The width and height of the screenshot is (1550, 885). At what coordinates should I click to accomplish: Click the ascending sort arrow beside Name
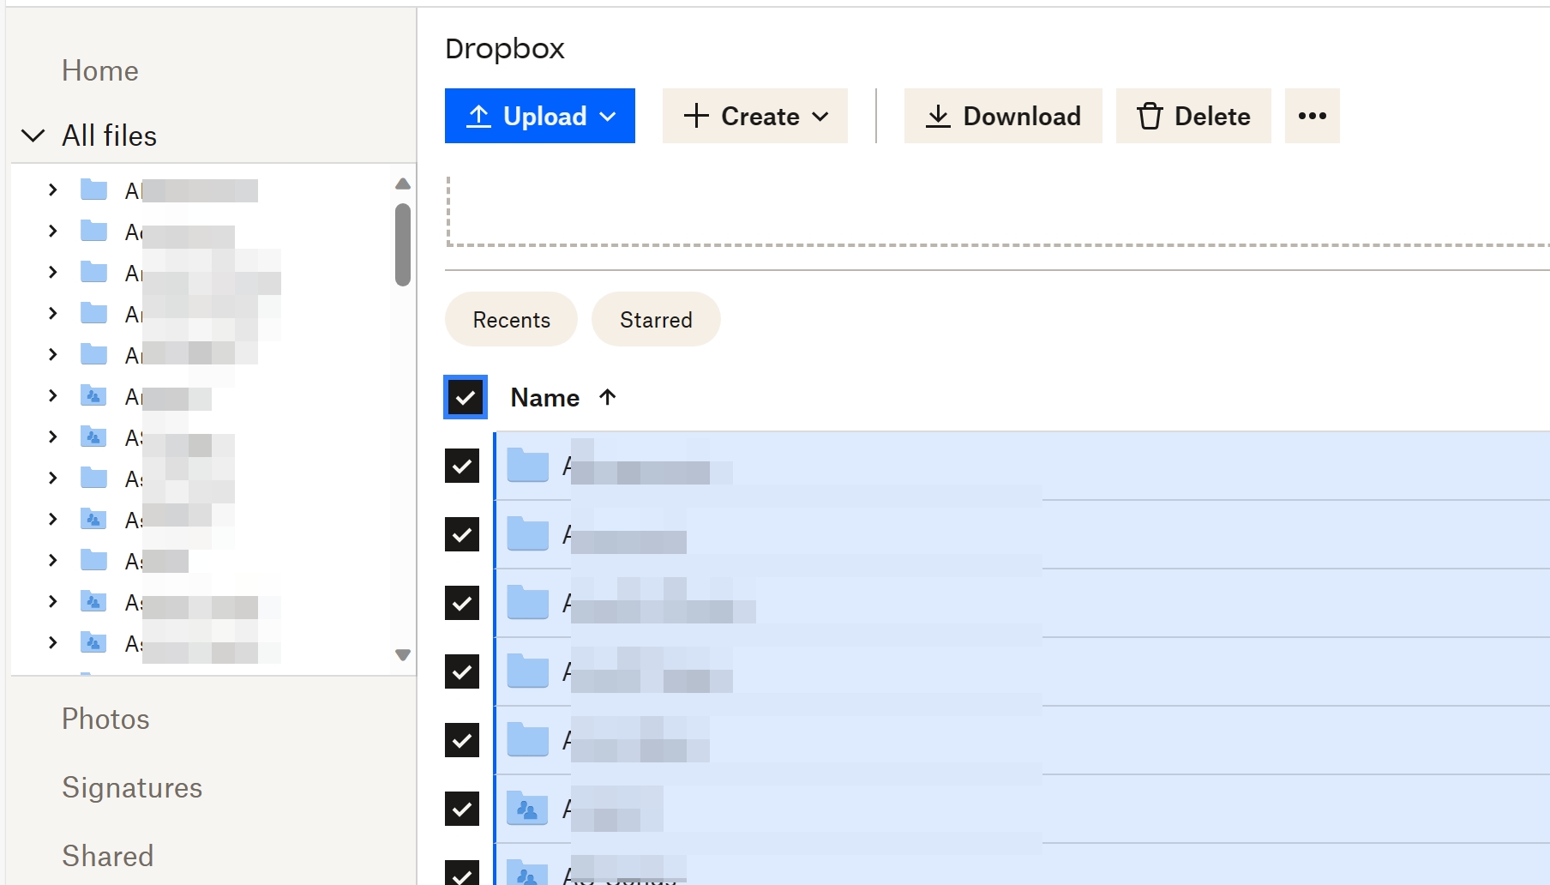(608, 397)
